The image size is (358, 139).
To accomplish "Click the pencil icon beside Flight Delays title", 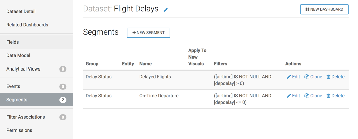I will [x=166, y=10].
